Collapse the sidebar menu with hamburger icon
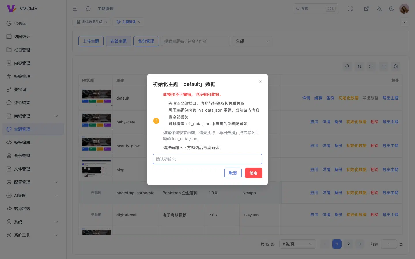Viewport: 415px width, 259px height. (75, 9)
